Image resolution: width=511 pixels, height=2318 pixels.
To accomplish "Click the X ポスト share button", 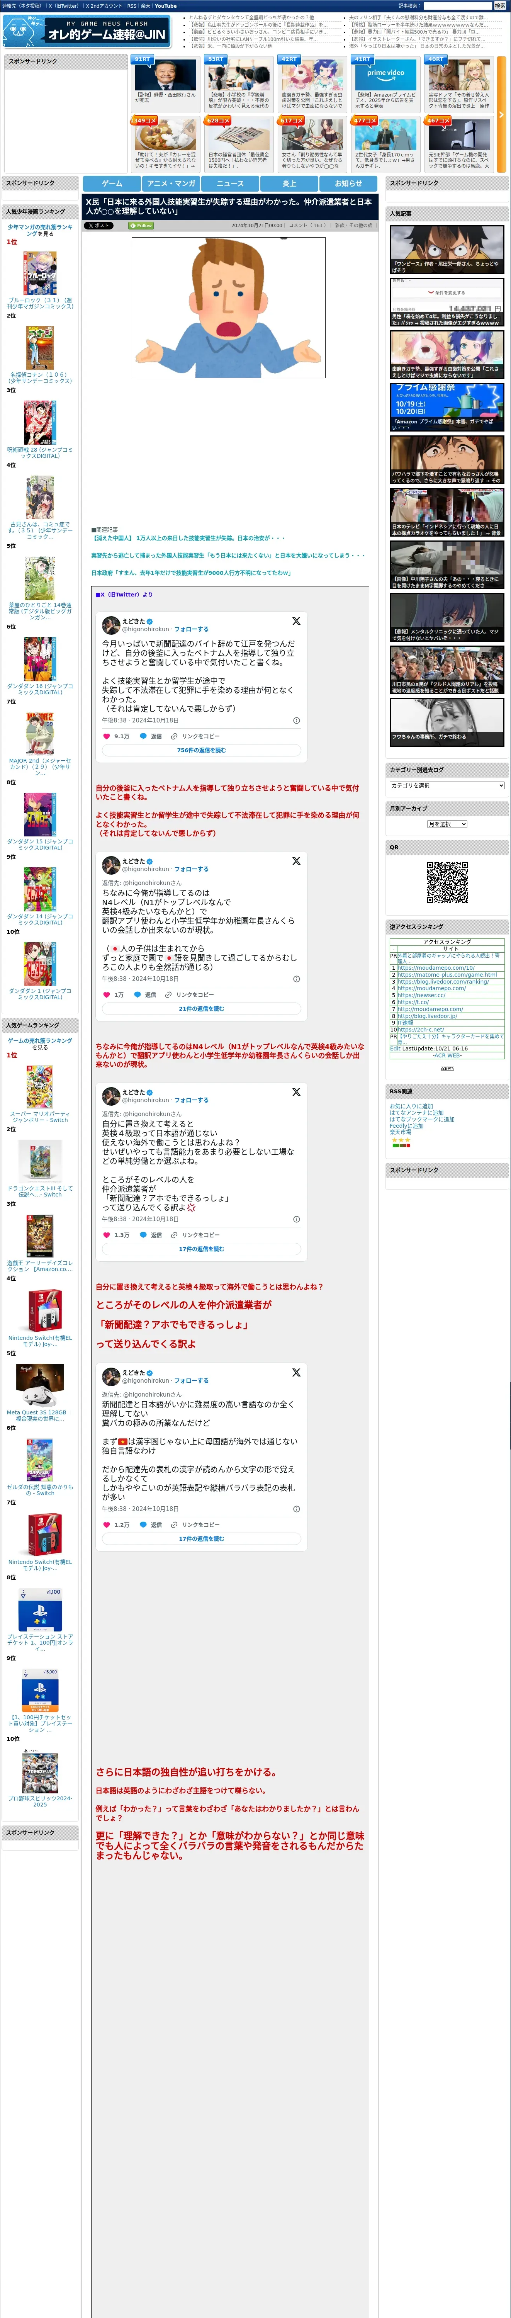I will point(98,226).
